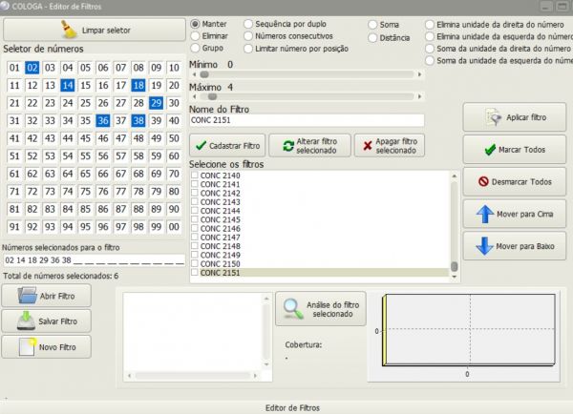Check the CONC 2145 filter checkbox

click(x=195, y=219)
